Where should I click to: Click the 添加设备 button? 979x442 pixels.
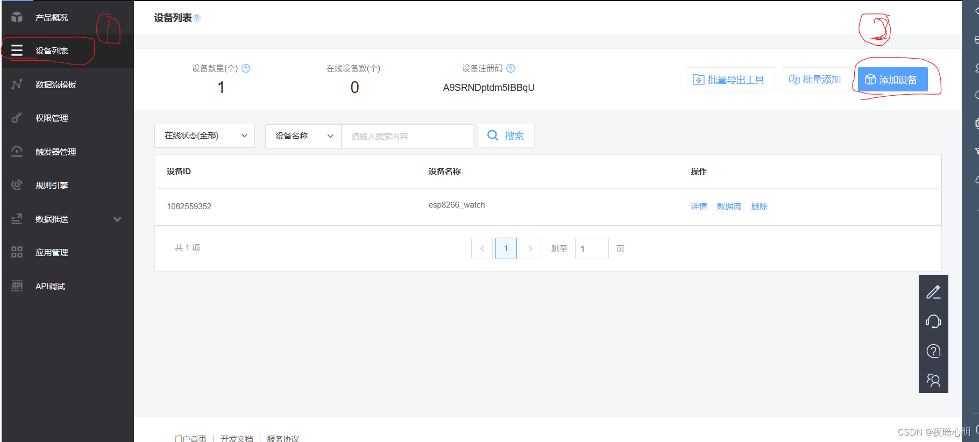click(x=892, y=80)
